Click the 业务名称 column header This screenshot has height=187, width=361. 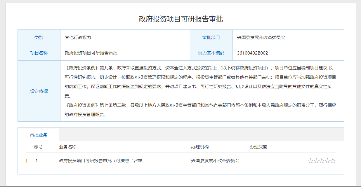(68, 147)
